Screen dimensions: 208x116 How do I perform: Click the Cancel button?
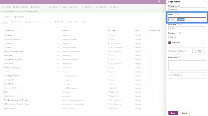point(184,113)
